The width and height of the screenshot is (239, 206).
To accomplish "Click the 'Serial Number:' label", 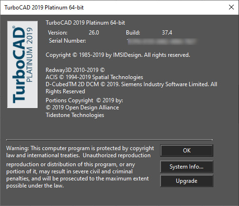I will (x=67, y=41).
